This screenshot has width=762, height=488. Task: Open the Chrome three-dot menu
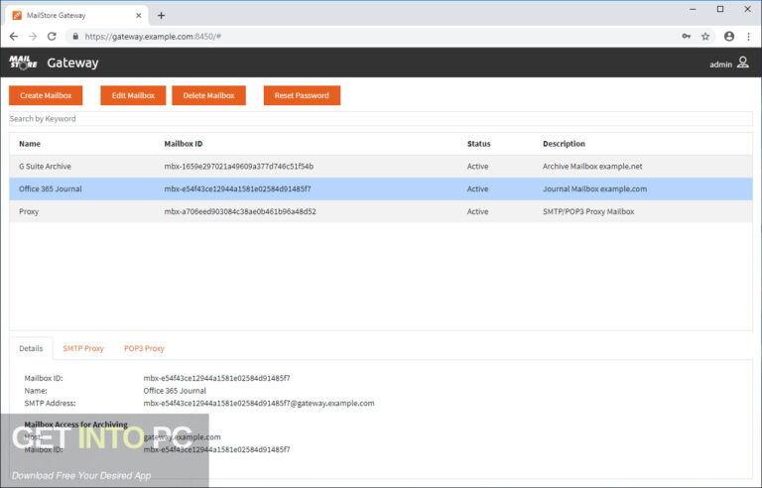[x=748, y=37]
